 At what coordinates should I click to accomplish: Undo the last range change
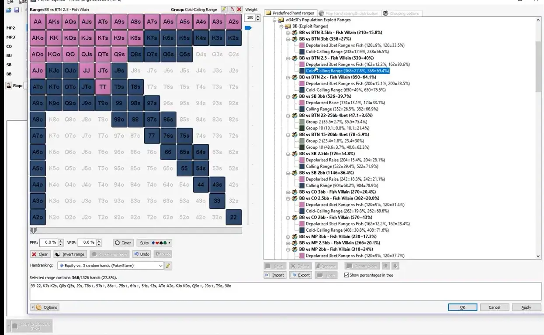(x=142, y=254)
